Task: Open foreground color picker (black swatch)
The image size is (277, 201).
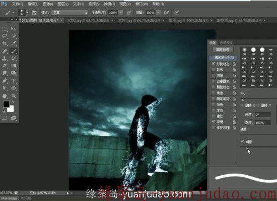Action: tap(6, 104)
